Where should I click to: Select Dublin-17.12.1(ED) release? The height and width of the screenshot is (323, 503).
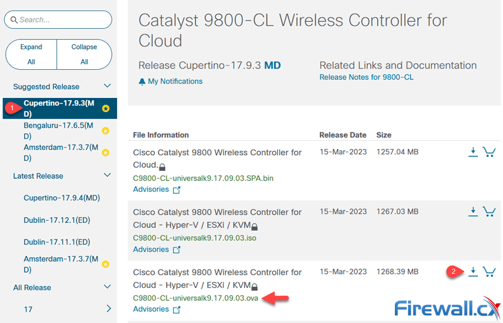click(57, 220)
